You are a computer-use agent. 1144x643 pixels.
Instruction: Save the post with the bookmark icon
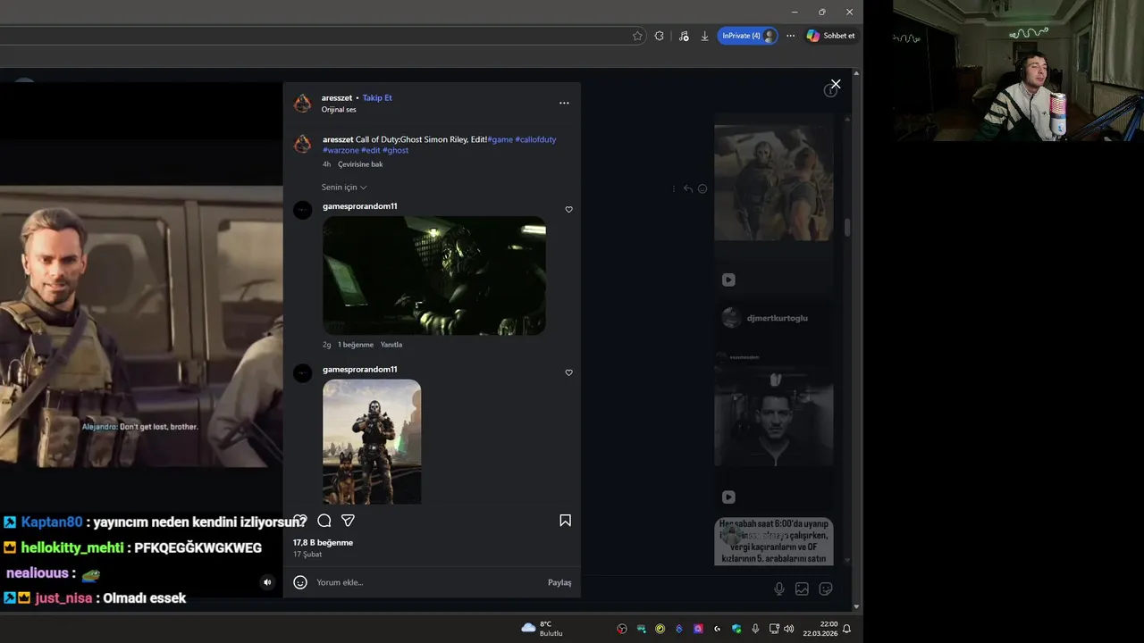565,521
